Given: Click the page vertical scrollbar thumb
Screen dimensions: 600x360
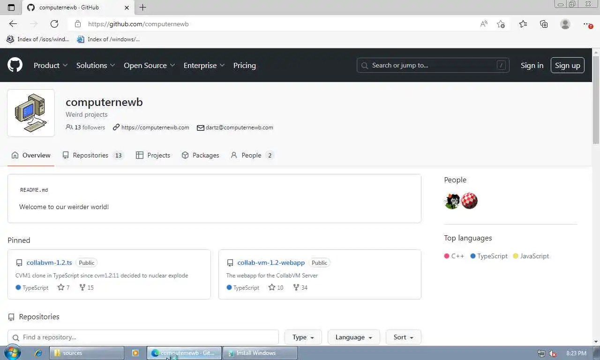Looking at the screenshot, I should pyautogui.click(x=596, y=99).
